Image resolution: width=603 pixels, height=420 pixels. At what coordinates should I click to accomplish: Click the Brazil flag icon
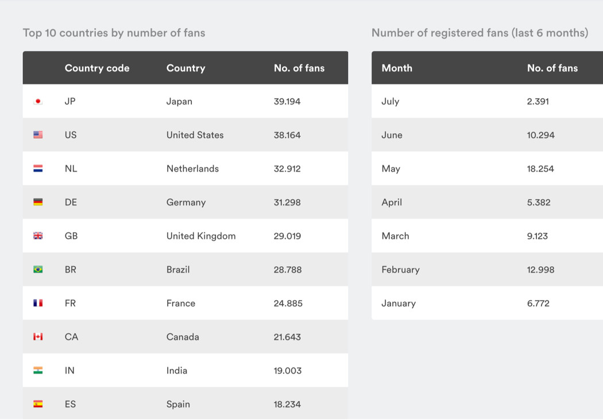(x=38, y=269)
